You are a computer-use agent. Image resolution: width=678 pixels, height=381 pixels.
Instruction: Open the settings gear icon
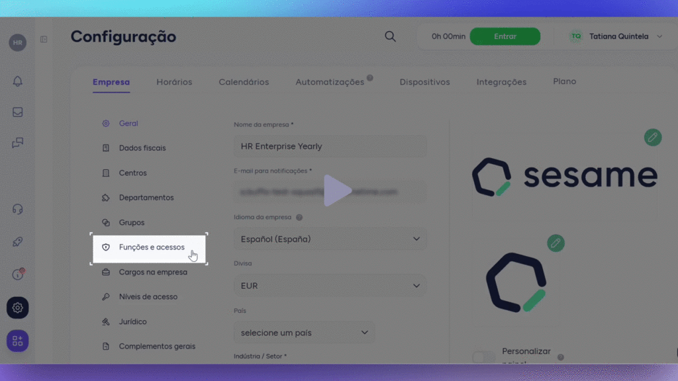click(x=18, y=308)
